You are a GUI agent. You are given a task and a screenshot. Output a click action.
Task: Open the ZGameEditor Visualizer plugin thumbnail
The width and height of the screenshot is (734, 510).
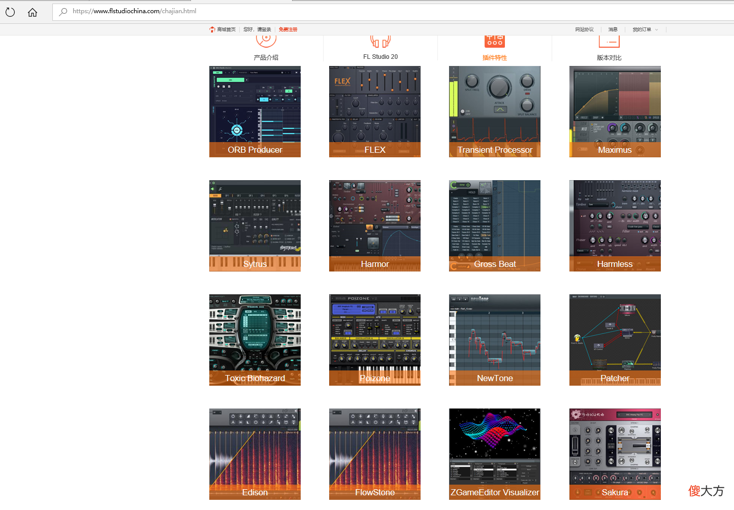click(x=495, y=454)
